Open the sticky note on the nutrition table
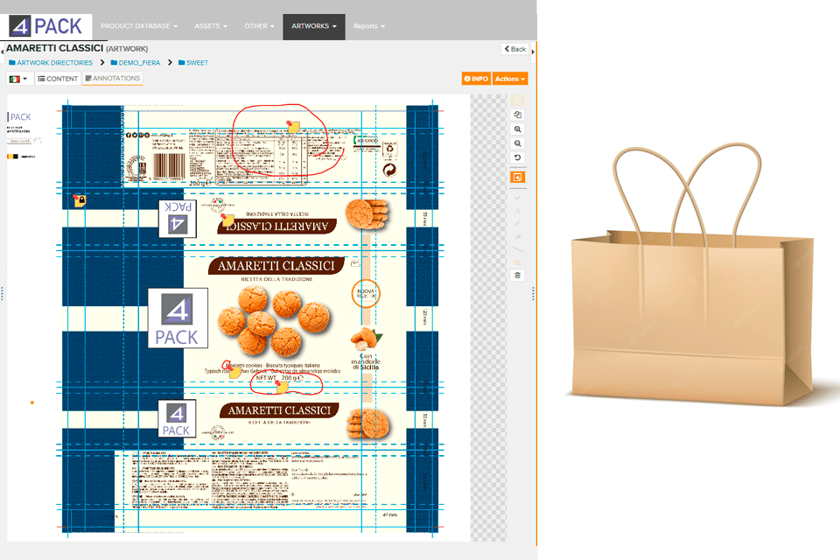The height and width of the screenshot is (560, 840). 293,127
